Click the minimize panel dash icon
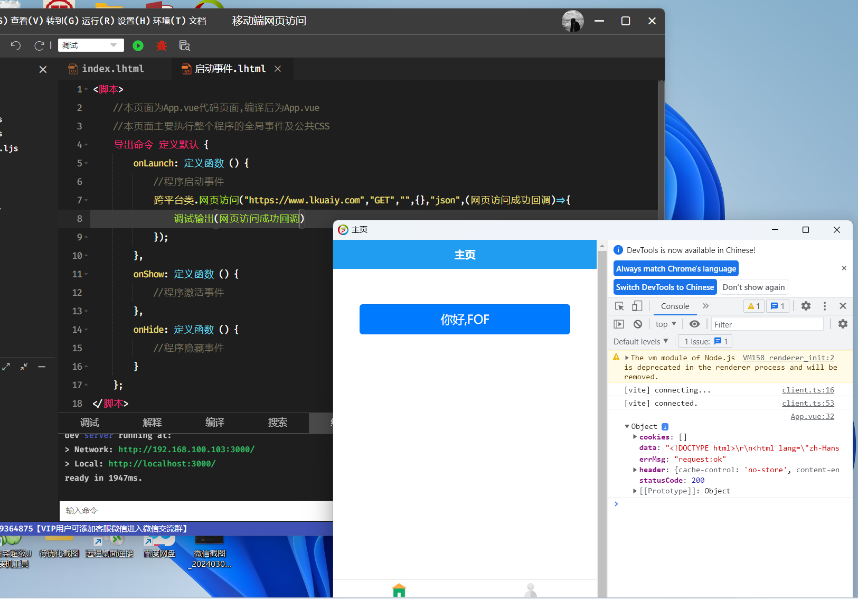The height and width of the screenshot is (599, 858). (x=42, y=367)
